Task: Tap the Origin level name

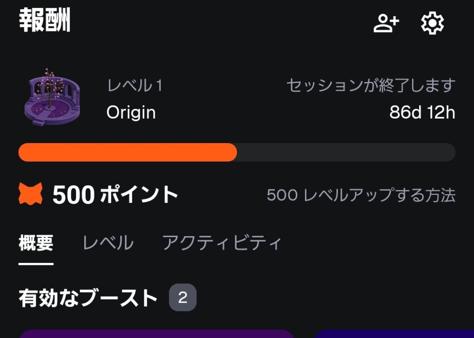Action: pyautogui.click(x=131, y=113)
